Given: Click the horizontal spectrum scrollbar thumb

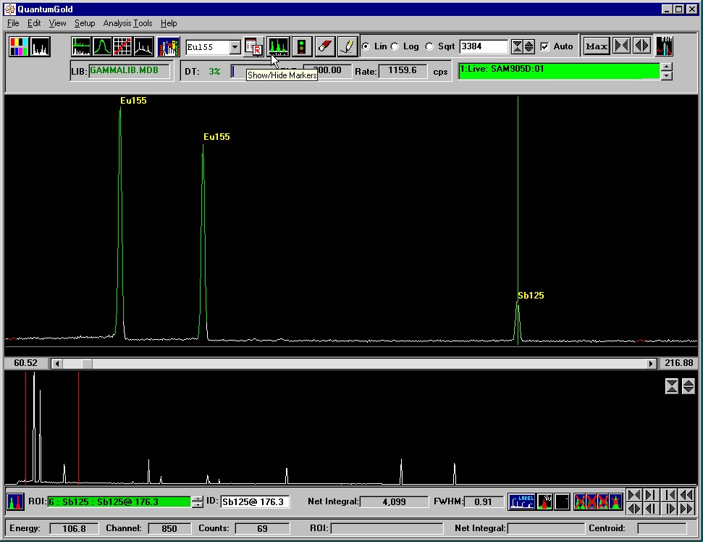Looking at the screenshot, I should (x=87, y=363).
